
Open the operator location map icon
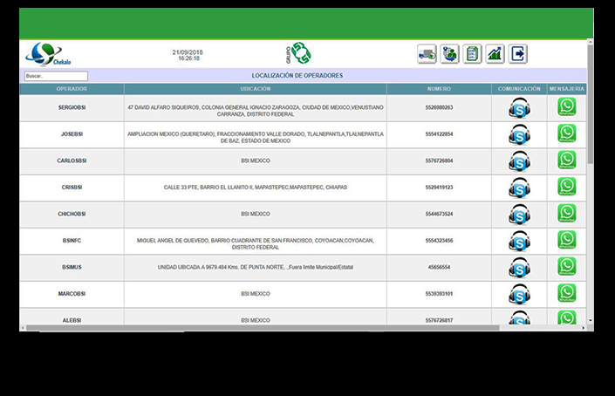coord(449,54)
